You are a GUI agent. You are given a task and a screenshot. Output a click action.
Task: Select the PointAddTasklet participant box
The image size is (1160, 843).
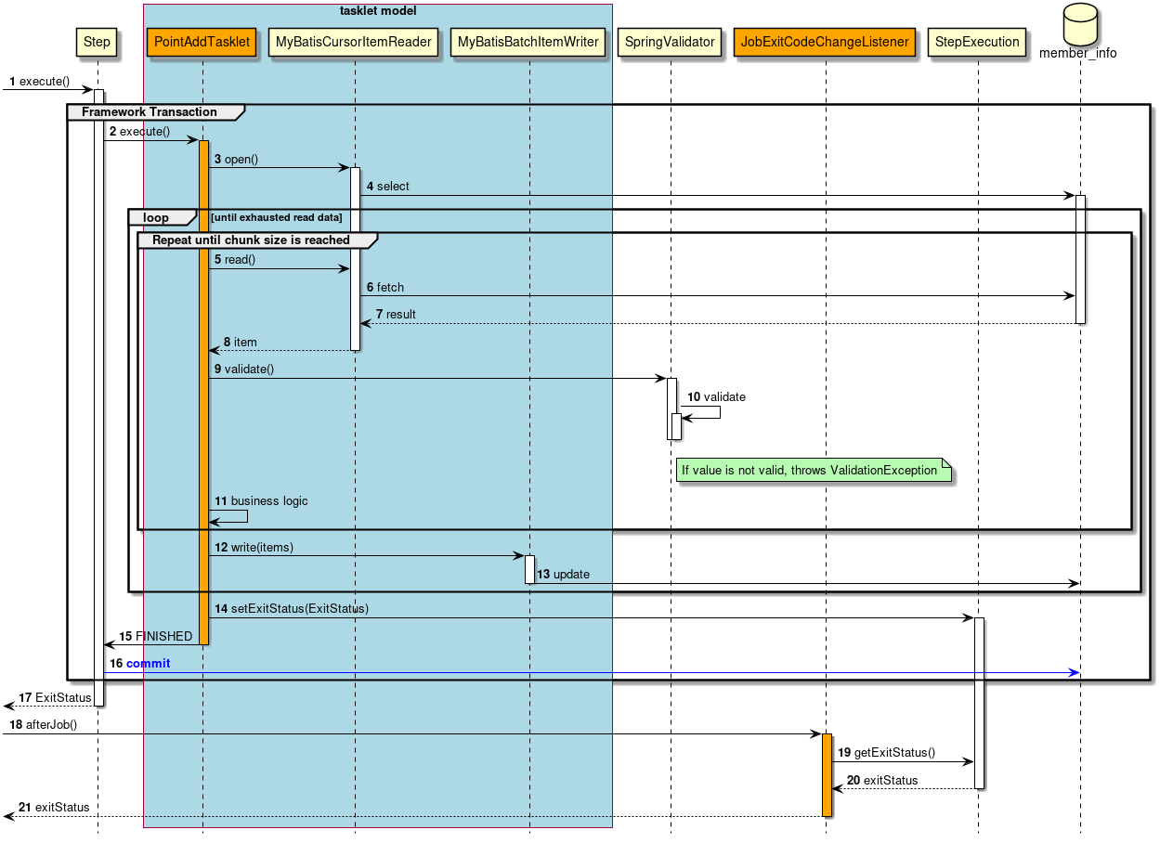point(202,42)
